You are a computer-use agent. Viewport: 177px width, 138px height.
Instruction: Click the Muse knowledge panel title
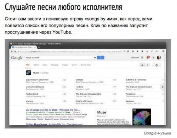click(x=102, y=112)
